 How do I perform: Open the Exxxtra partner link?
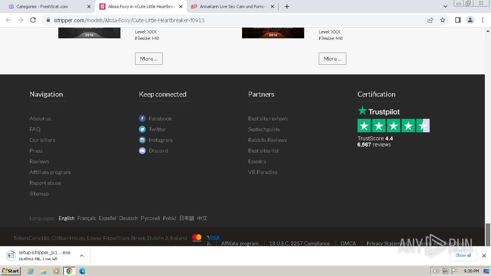[x=257, y=161]
